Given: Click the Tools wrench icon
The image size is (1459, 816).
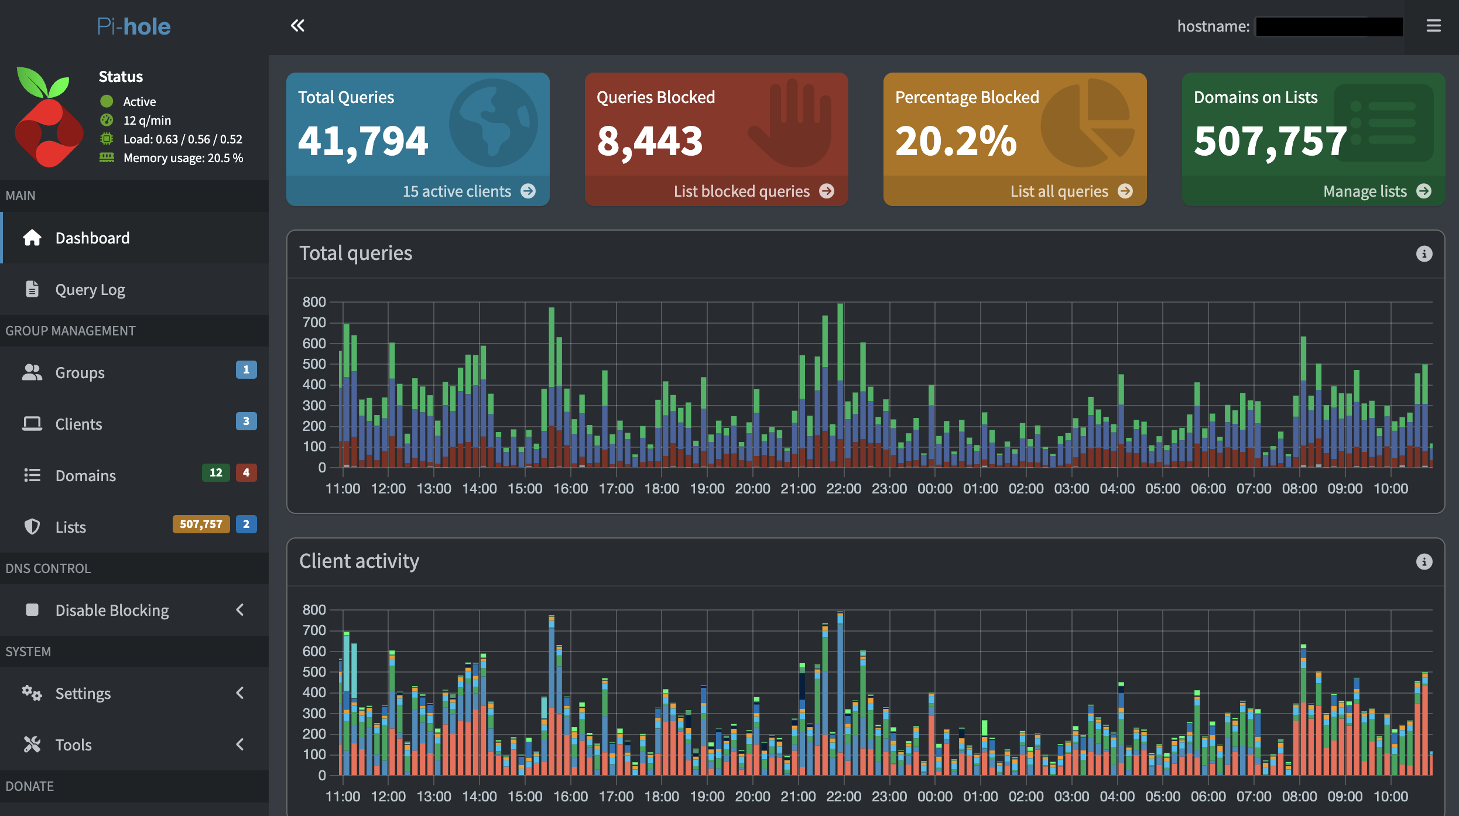Looking at the screenshot, I should [x=32, y=744].
